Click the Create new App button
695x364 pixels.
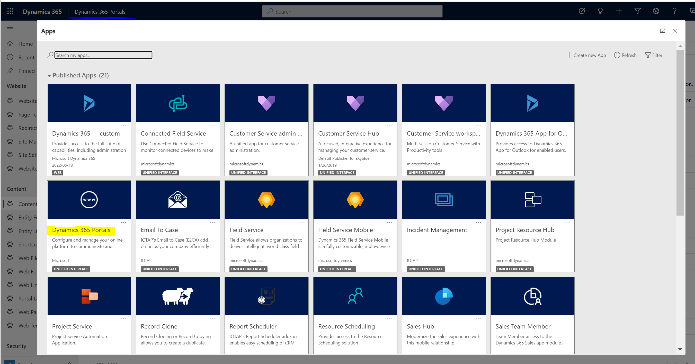(586, 55)
